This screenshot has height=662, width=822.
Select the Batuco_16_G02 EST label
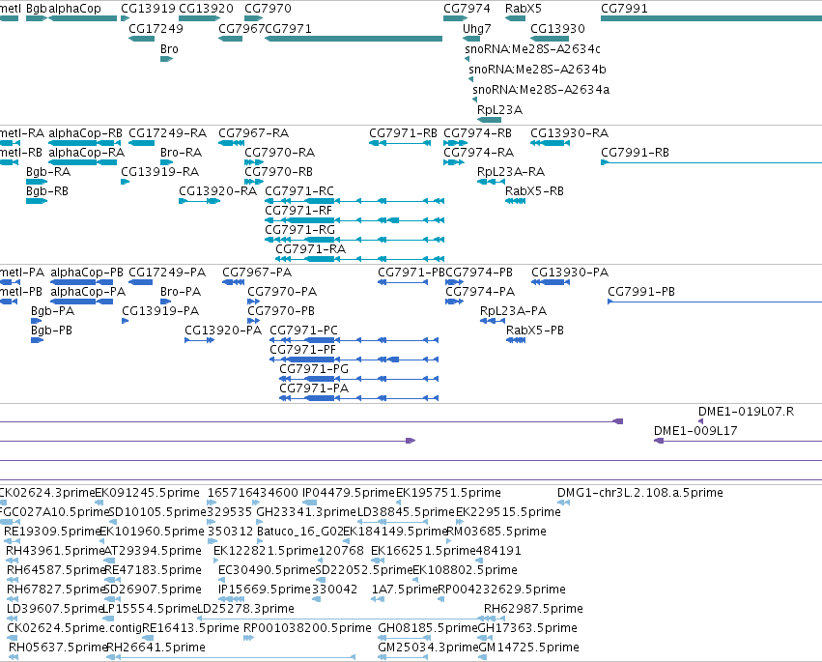pyautogui.click(x=299, y=532)
